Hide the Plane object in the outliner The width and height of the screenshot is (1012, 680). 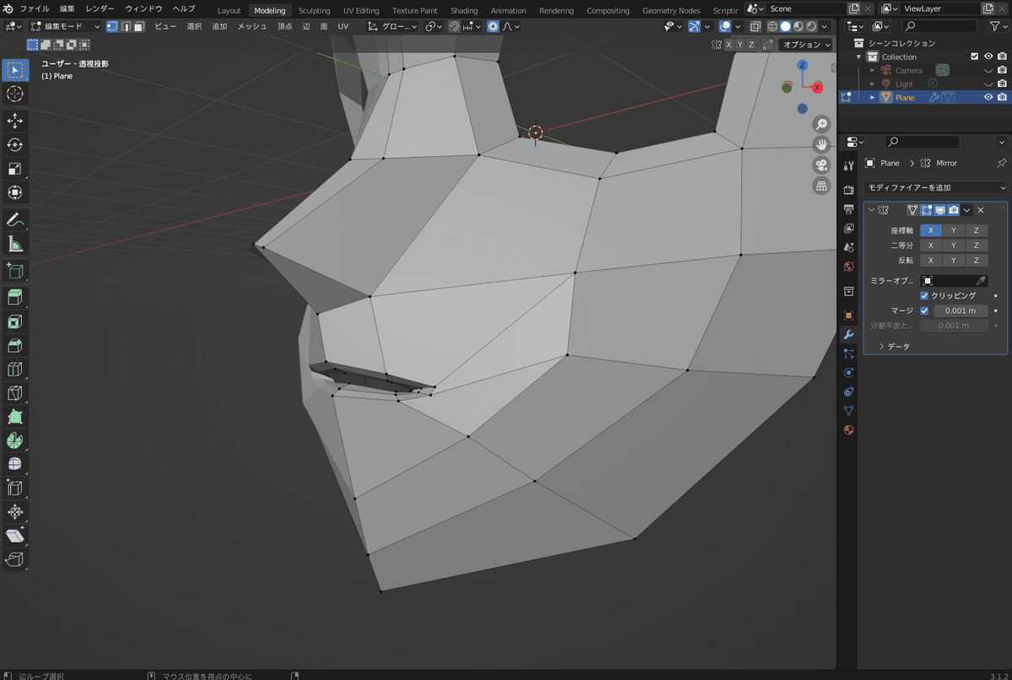pos(988,97)
